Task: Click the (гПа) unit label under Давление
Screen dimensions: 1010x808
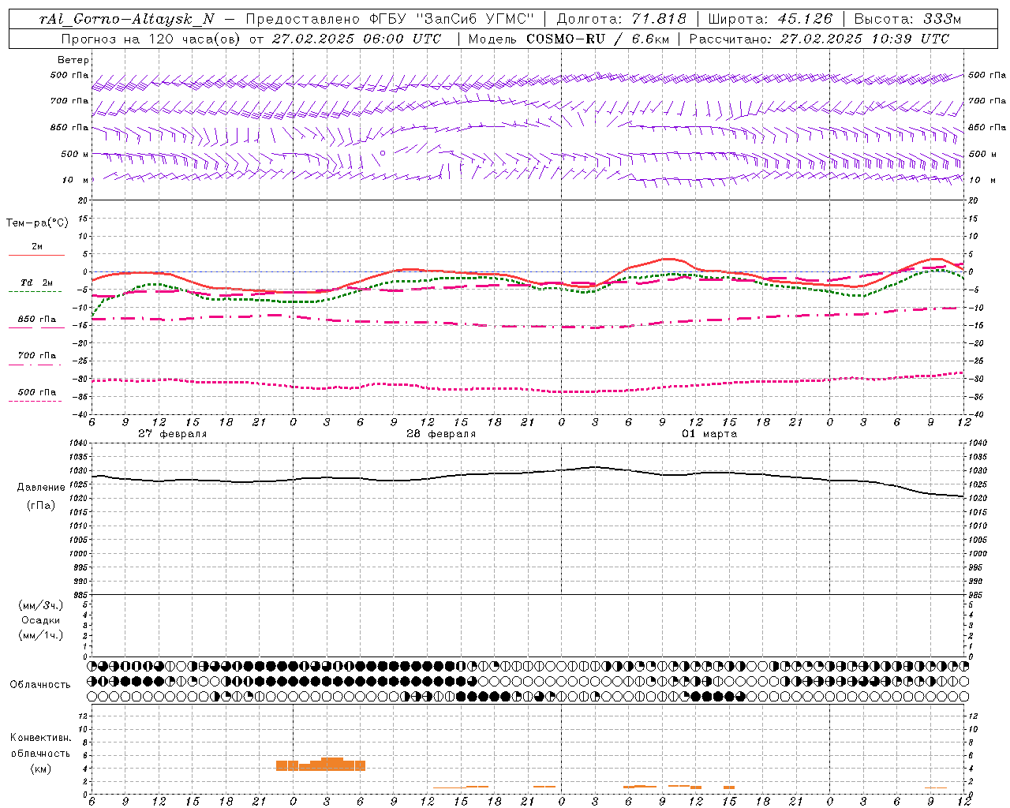Action: point(41,506)
